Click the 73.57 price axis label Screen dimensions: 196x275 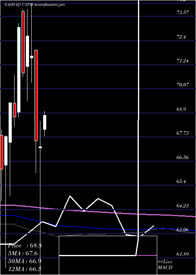[x=183, y=13]
